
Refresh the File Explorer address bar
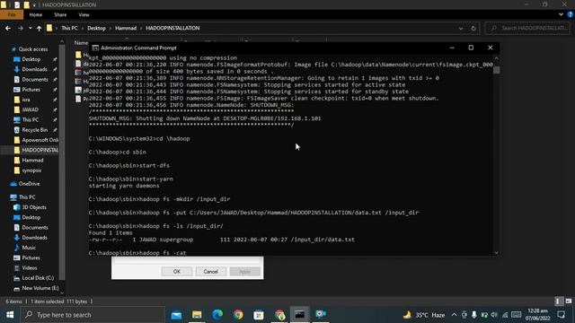point(473,28)
